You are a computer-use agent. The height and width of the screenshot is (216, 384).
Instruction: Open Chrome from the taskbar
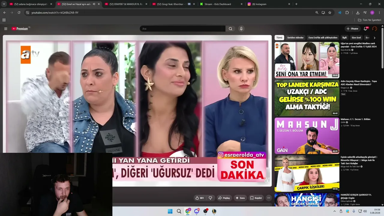coord(188,211)
